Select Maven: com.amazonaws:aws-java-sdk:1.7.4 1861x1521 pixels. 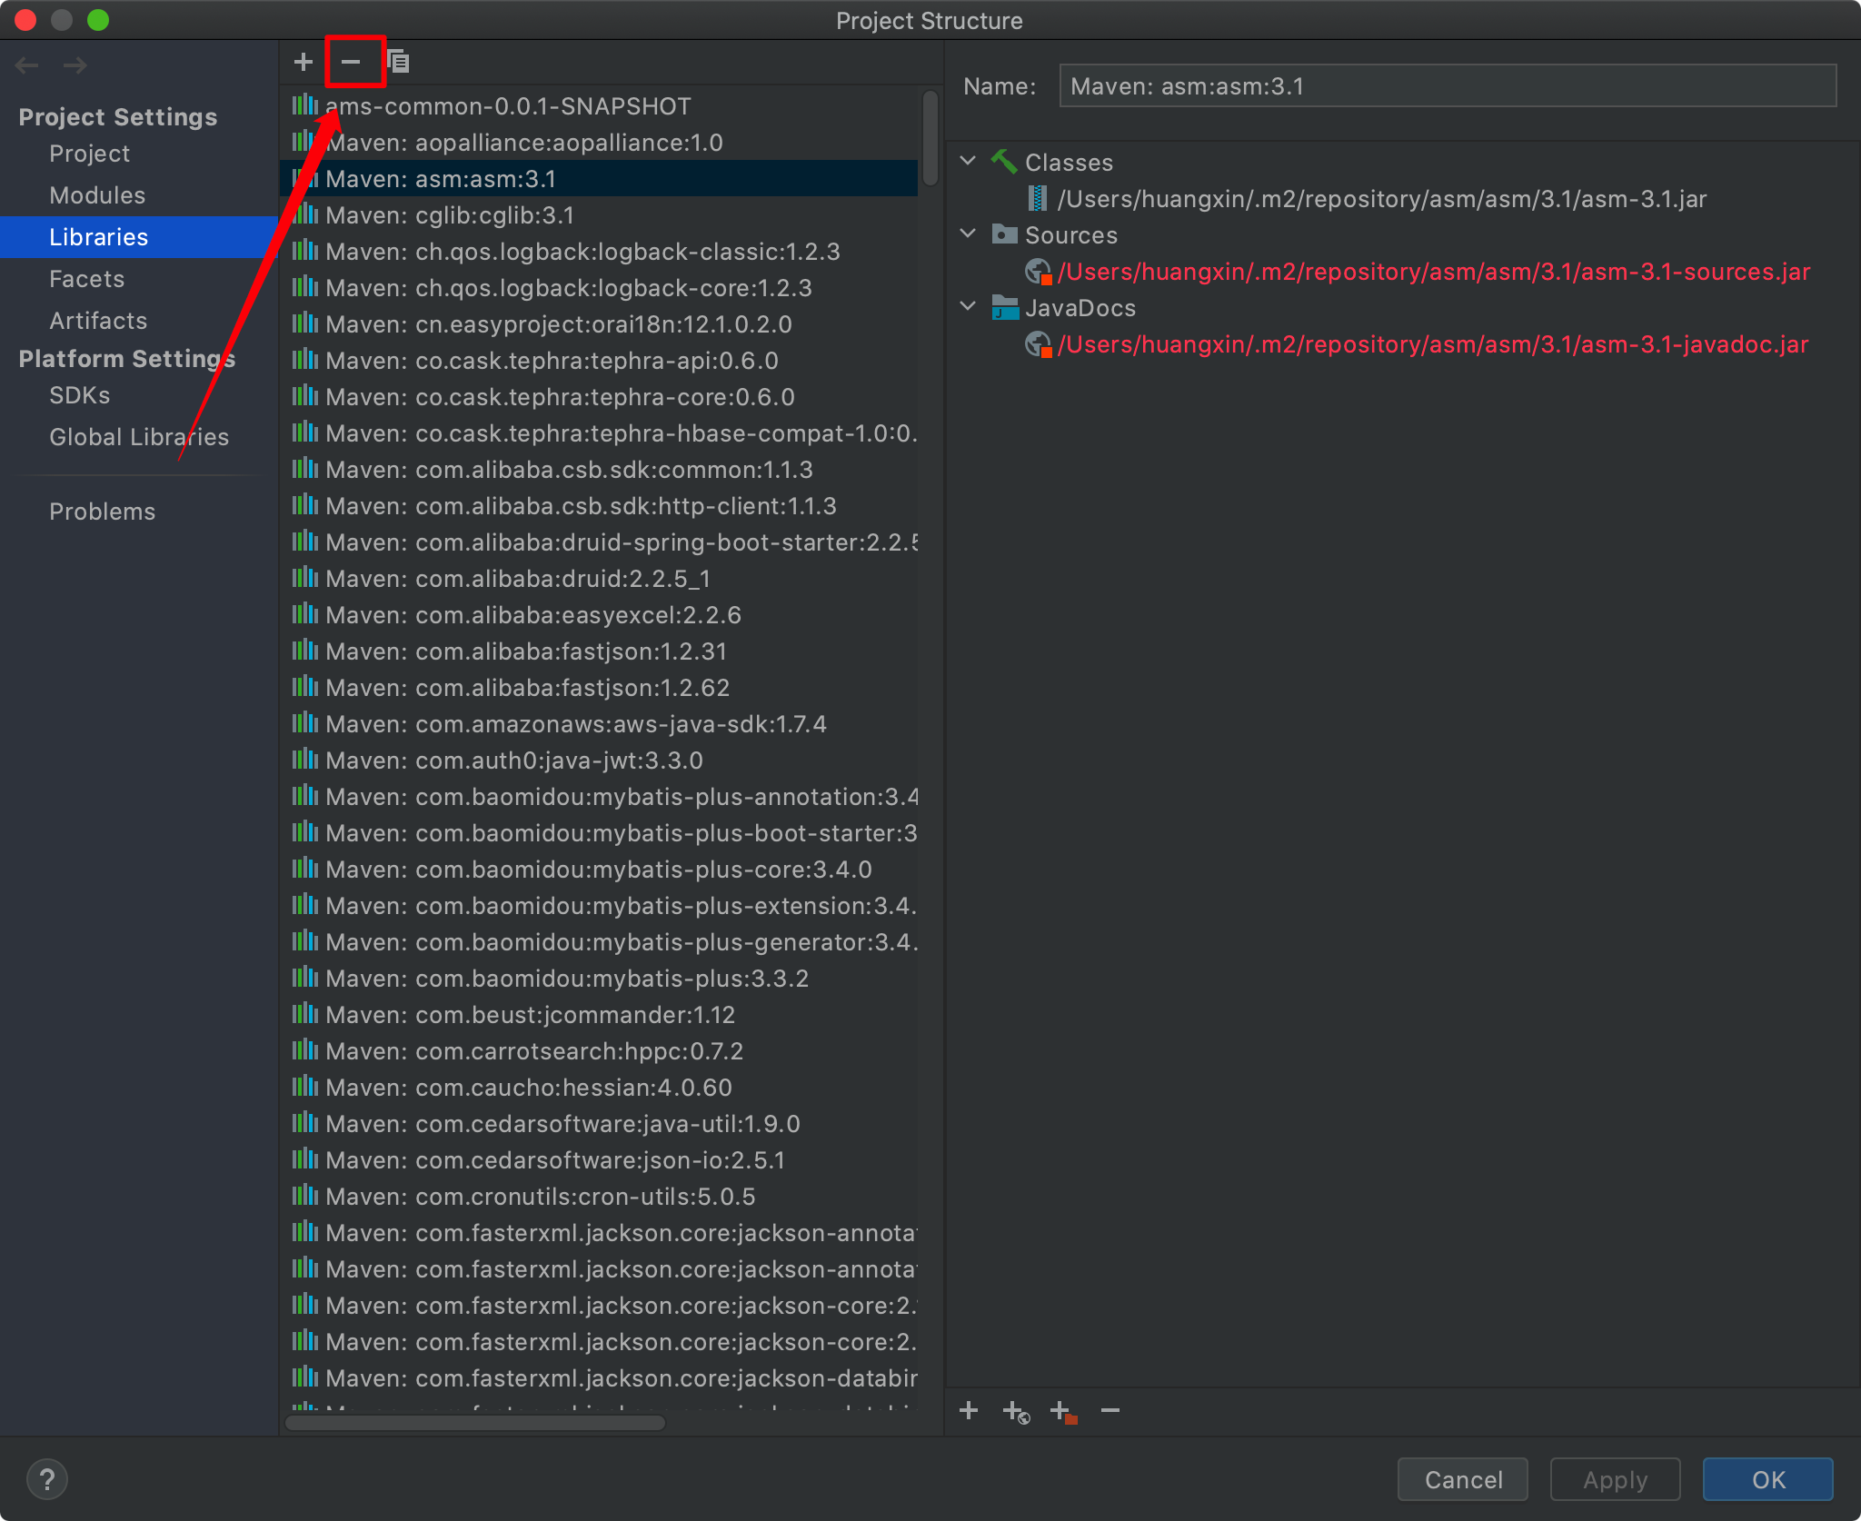(599, 723)
